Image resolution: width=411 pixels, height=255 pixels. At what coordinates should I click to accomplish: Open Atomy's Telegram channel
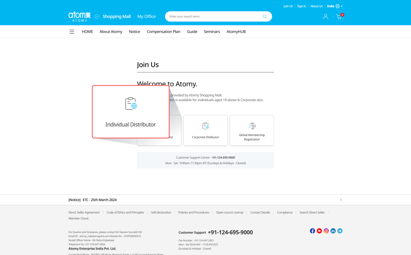click(x=340, y=231)
